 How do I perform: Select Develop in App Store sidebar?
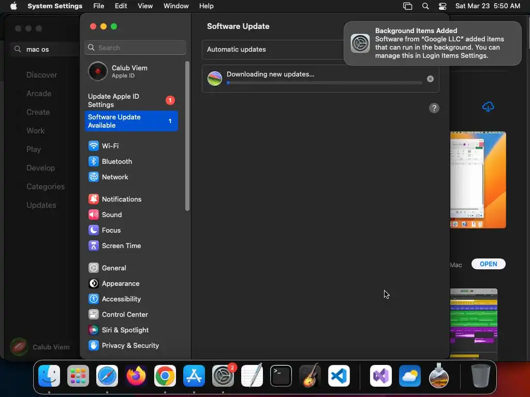click(x=40, y=168)
